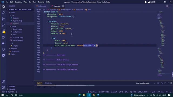Viewport: 173px width, 97px height.
Task: Collapse the image folder
Action: point(14,26)
